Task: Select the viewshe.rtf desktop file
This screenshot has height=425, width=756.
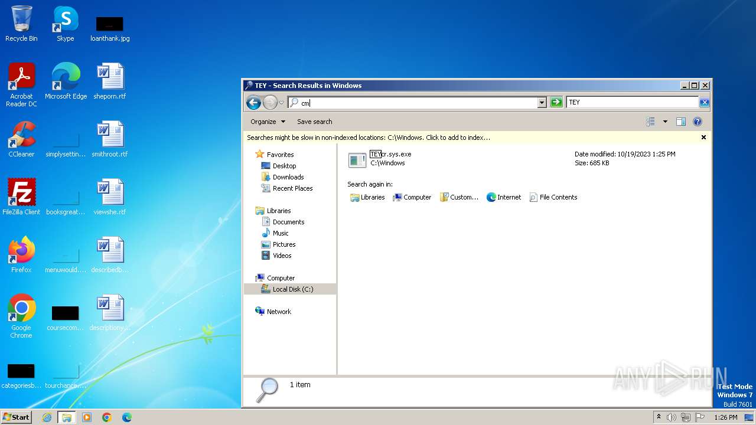Action: 110,197
